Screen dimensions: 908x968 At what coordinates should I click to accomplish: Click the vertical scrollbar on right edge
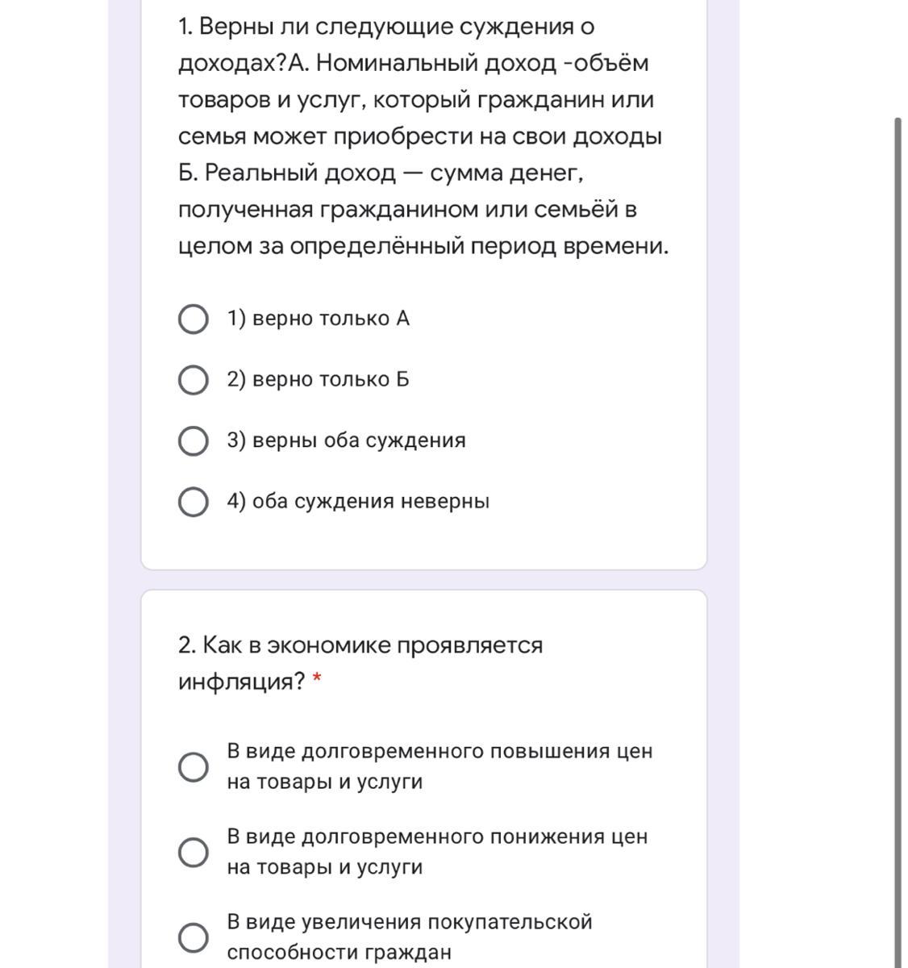coord(898,542)
